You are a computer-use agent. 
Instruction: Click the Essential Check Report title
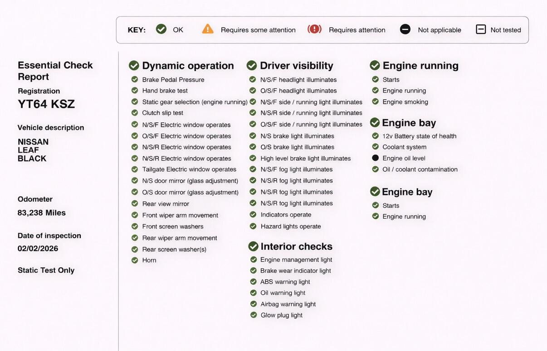[x=55, y=71]
